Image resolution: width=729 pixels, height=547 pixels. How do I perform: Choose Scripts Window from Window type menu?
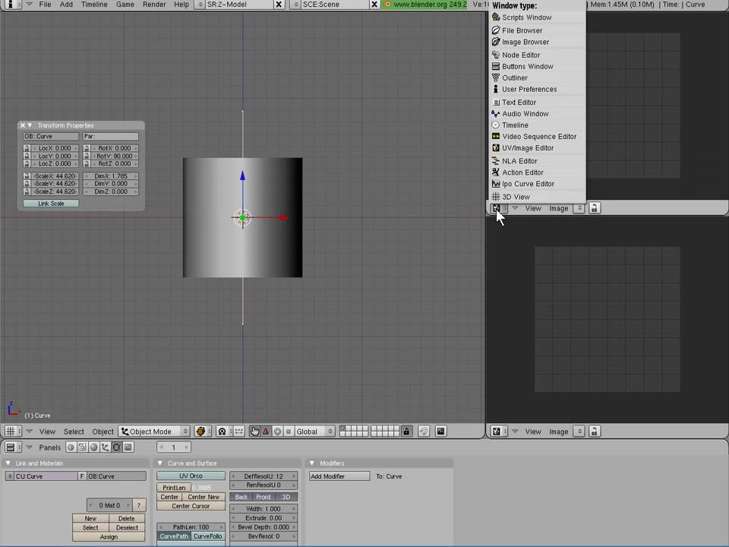[538, 17]
